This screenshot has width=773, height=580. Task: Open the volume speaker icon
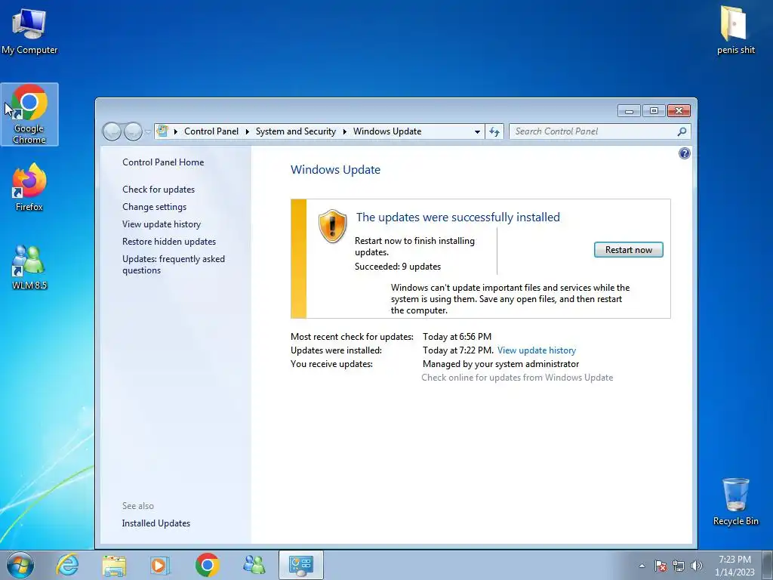point(697,566)
